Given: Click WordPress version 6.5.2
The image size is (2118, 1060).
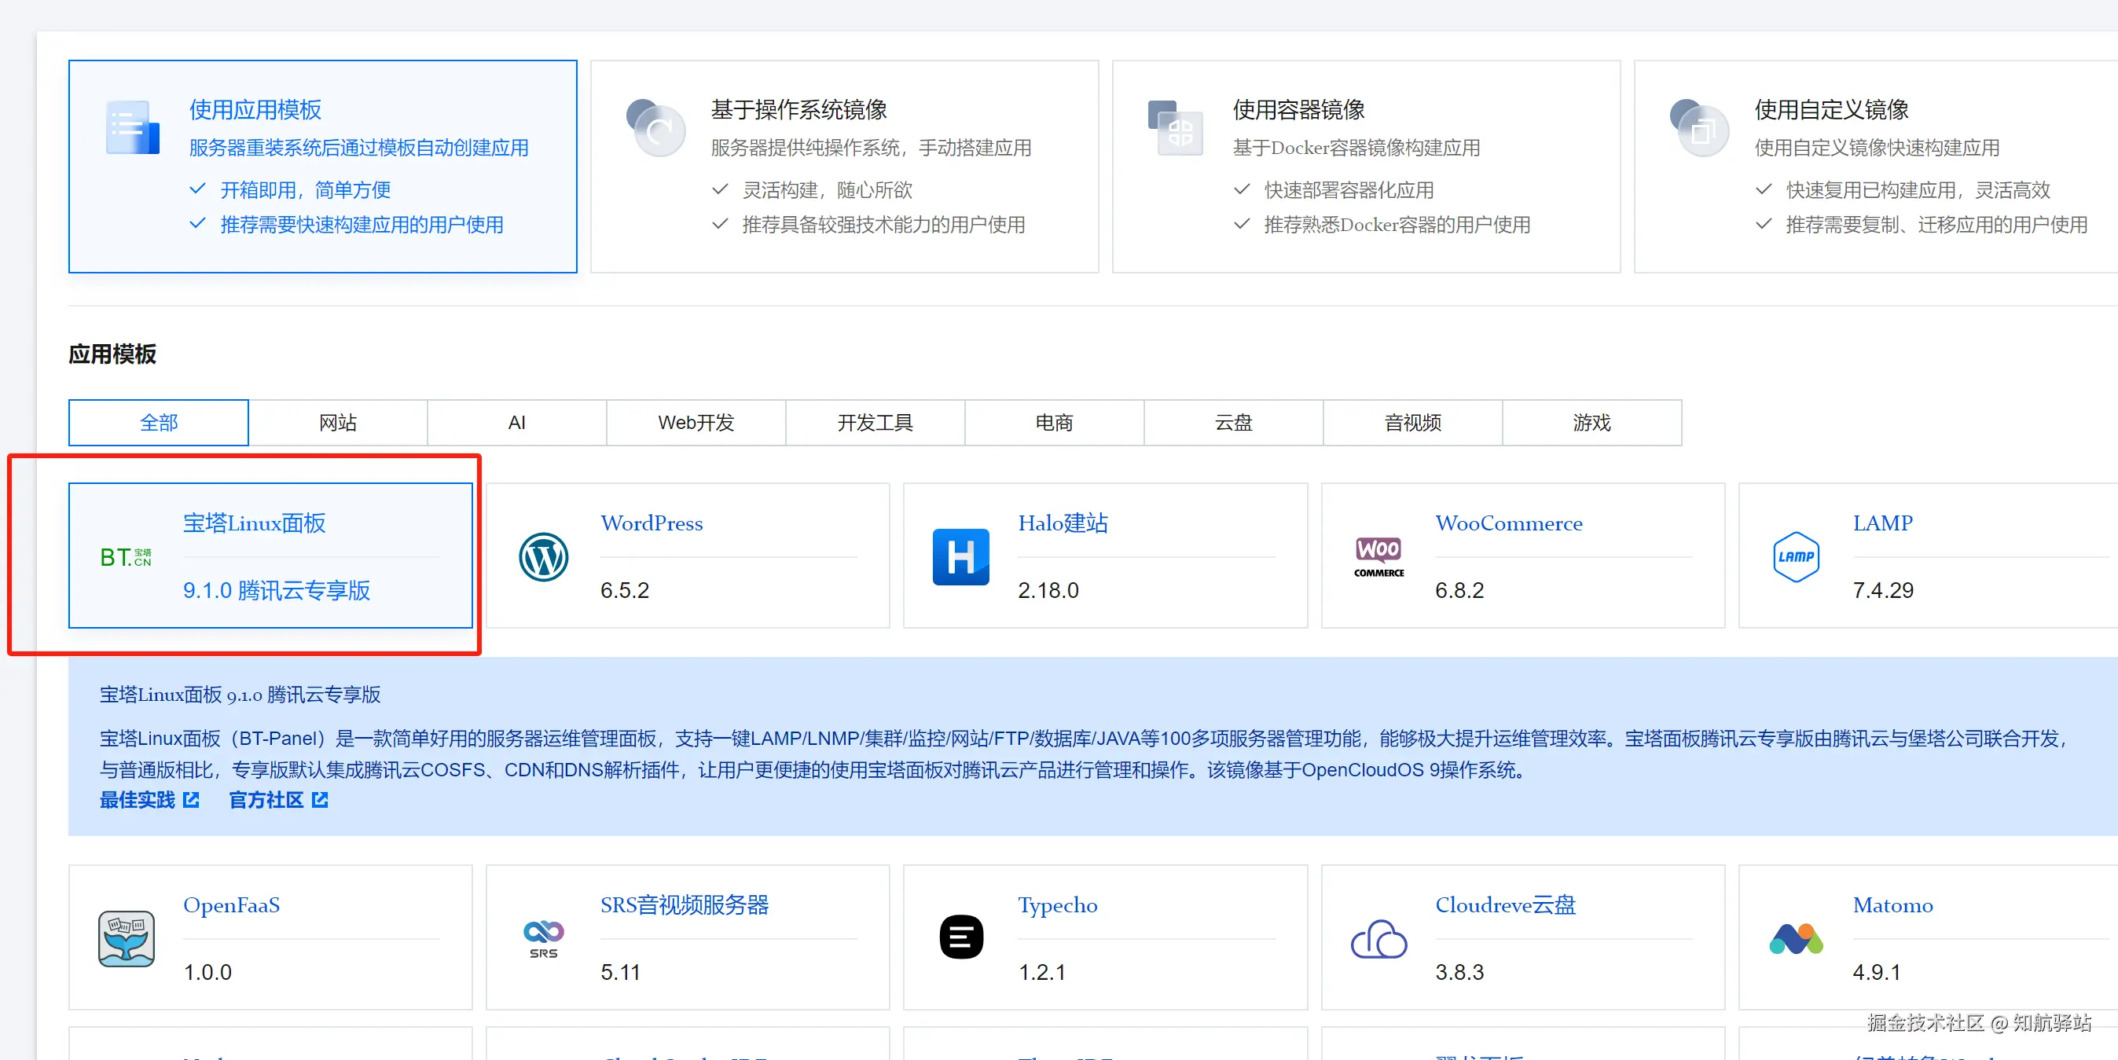Looking at the screenshot, I should 624,590.
